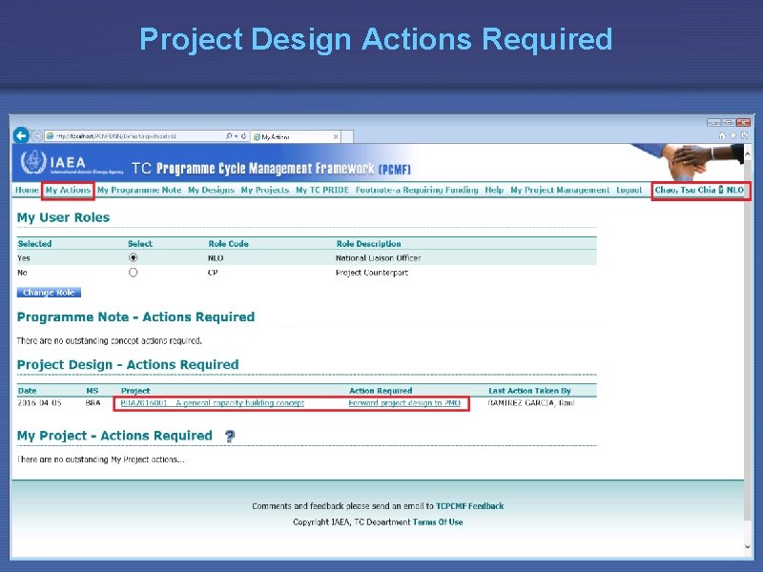Open the address bar autocomplete dropdown
The image size is (763, 572).
(236, 135)
